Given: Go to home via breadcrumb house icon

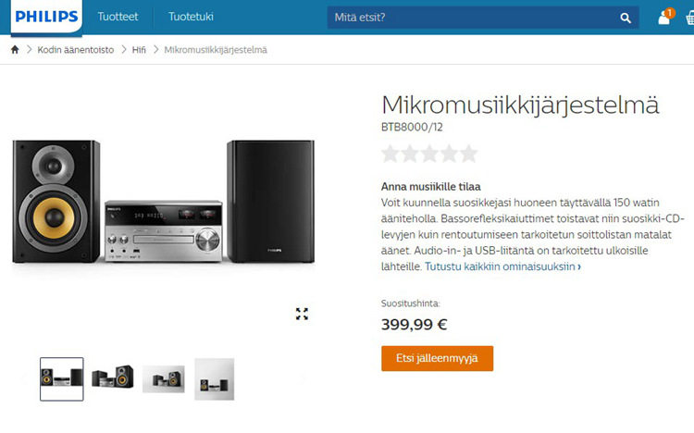Looking at the screenshot, I should [15, 49].
